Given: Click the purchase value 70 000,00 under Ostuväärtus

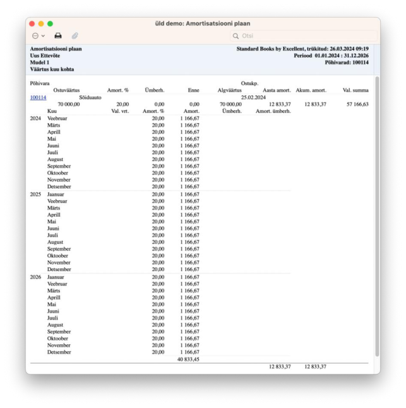Looking at the screenshot, I should click(69, 104).
